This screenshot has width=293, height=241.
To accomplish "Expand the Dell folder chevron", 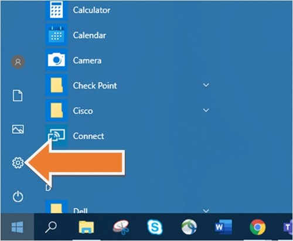I will tap(206, 211).
